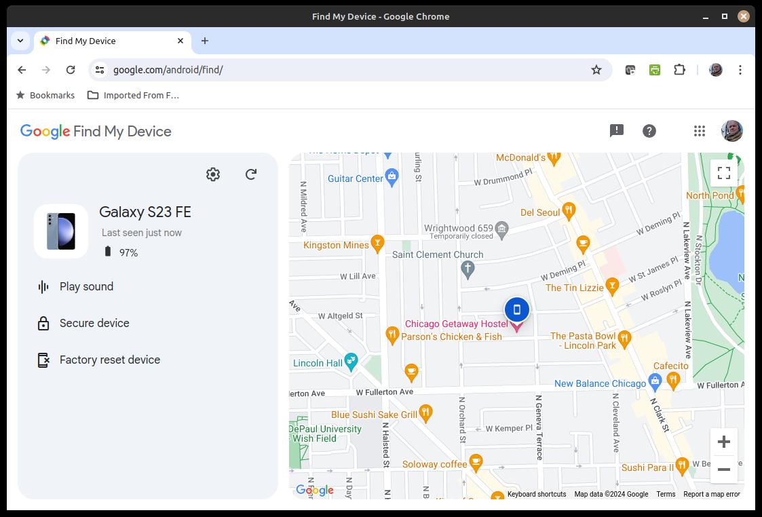
Task: Open Help via question mark icon
Action: point(649,131)
